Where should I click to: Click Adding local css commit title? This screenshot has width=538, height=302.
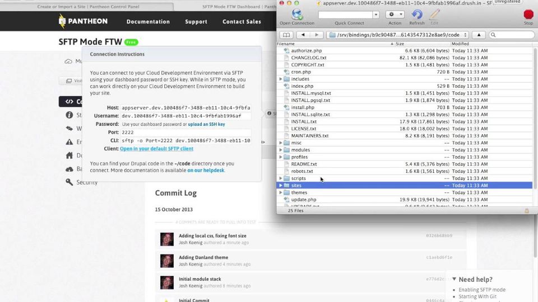212,235
